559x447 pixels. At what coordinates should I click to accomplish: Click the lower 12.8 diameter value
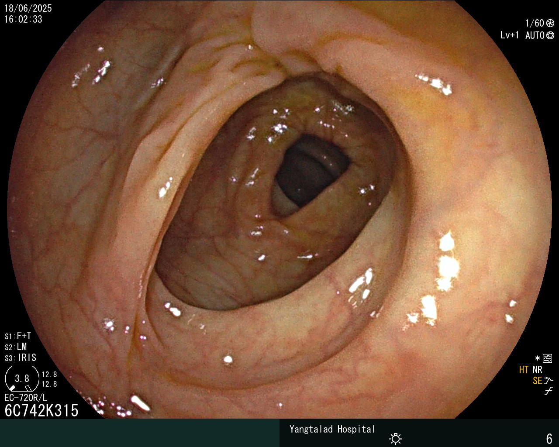(49, 384)
